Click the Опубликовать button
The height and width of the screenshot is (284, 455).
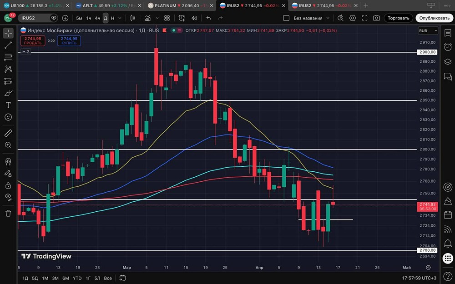tap(434, 18)
